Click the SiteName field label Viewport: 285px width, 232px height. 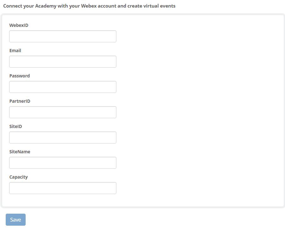coord(20,152)
